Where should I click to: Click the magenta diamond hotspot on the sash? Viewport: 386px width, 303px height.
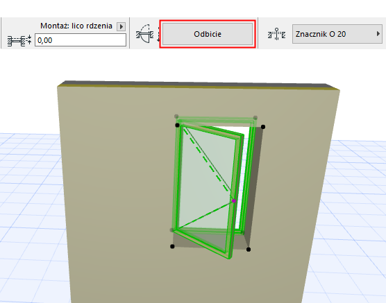[x=234, y=201]
